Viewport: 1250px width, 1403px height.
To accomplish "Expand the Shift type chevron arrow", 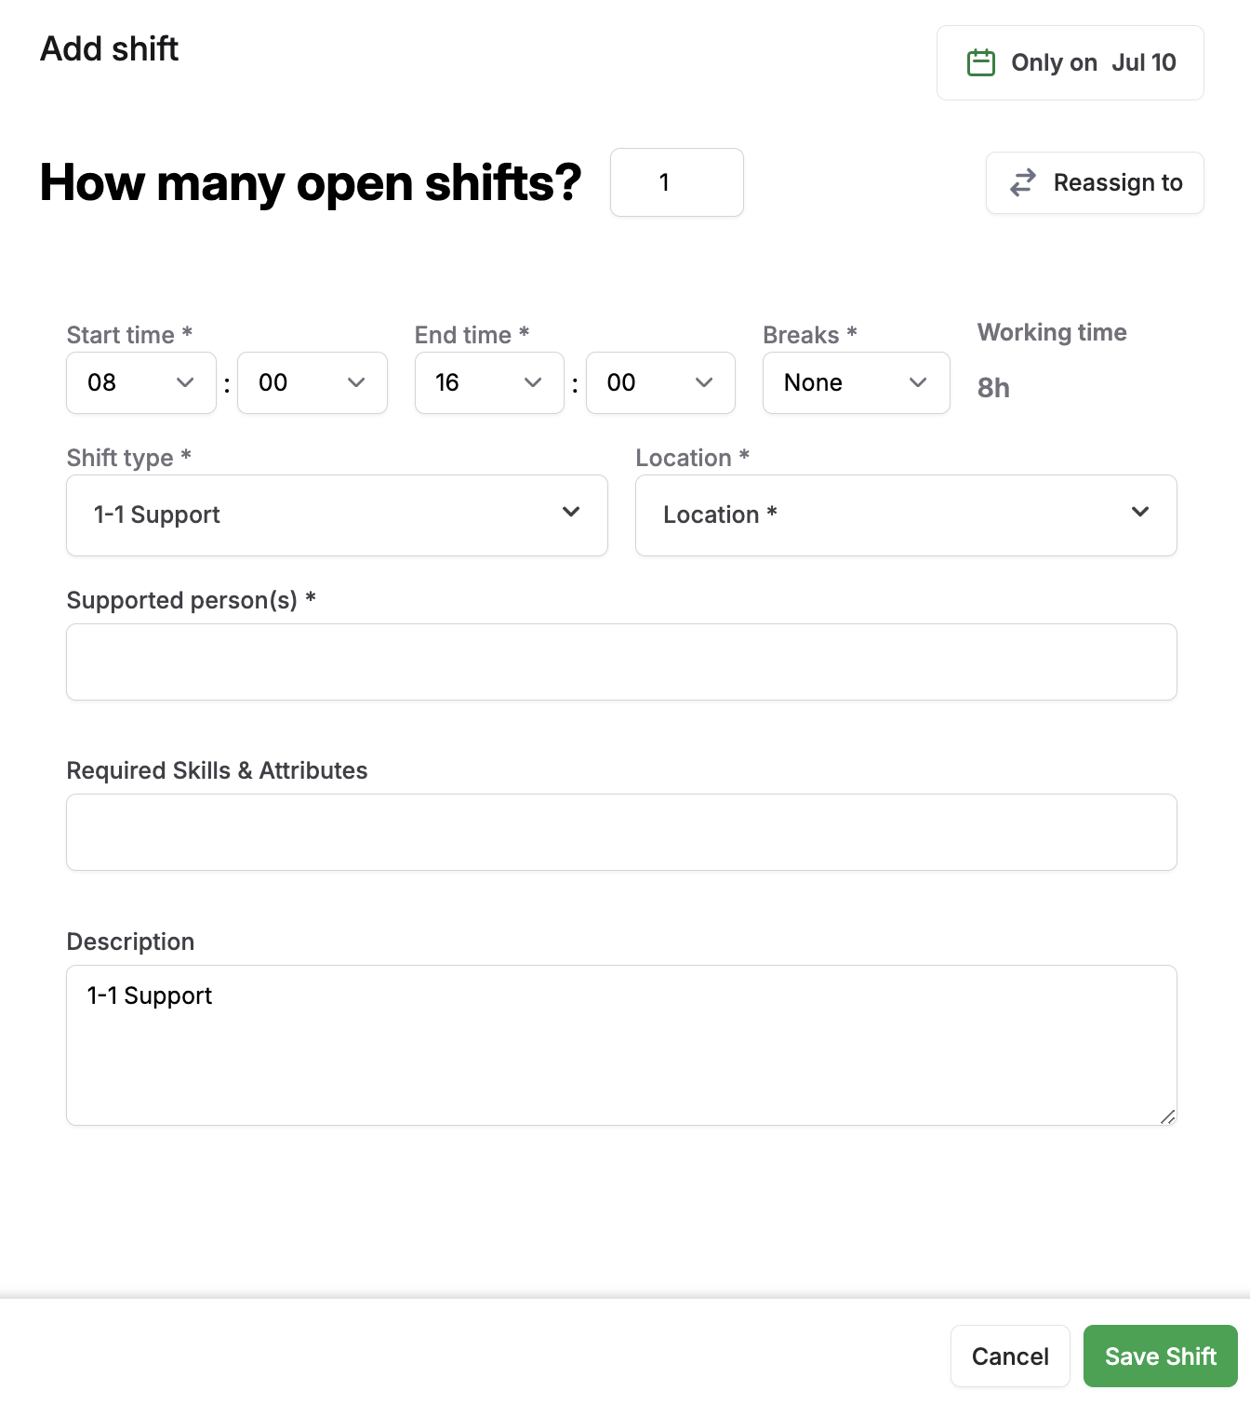I will (x=571, y=513).
